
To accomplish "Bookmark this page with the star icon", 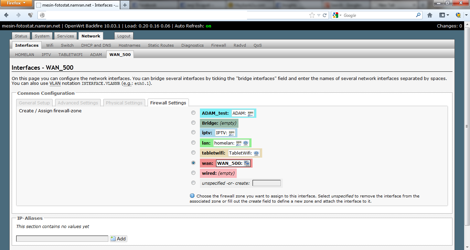I will pyautogui.click(x=312, y=15).
